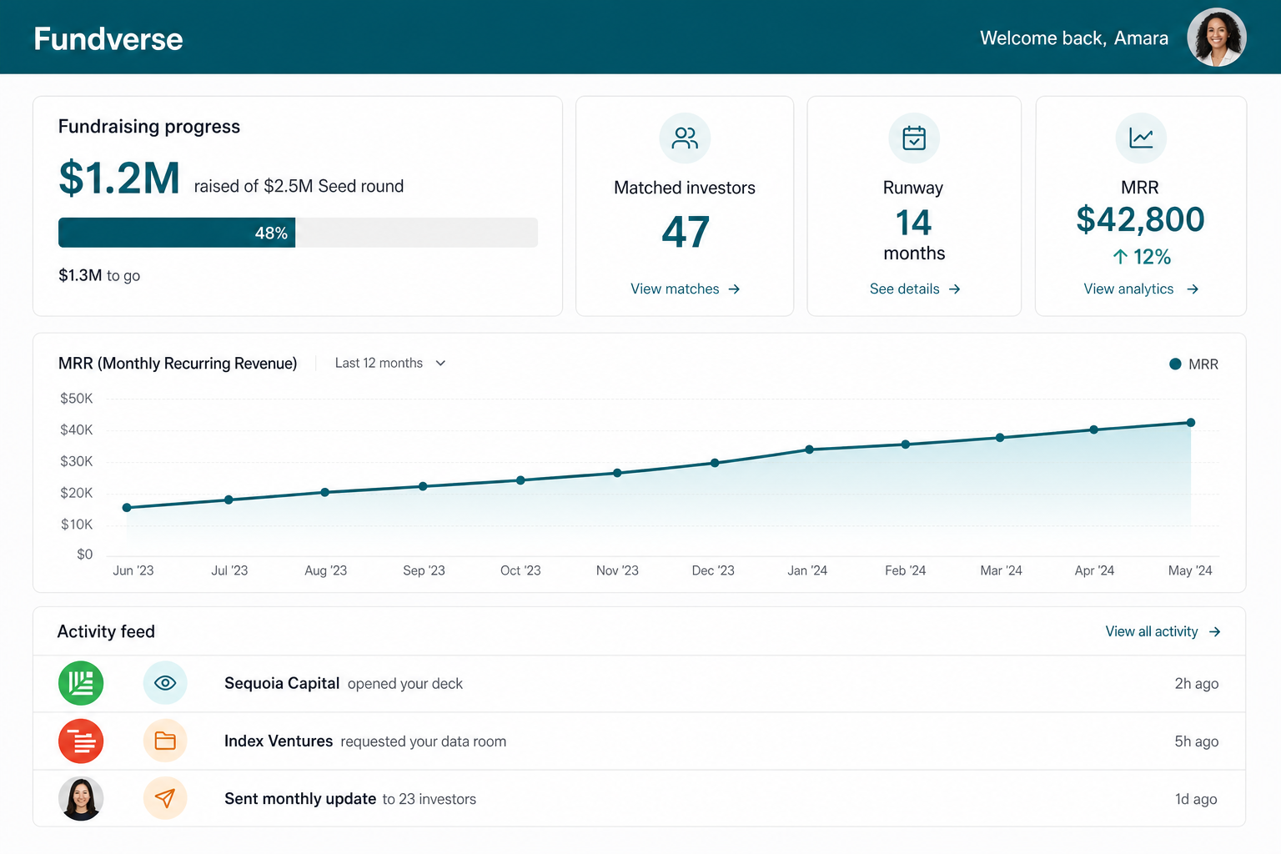Image resolution: width=1281 pixels, height=854 pixels.
Task: Click the $1.3M to go text
Action: tap(99, 275)
